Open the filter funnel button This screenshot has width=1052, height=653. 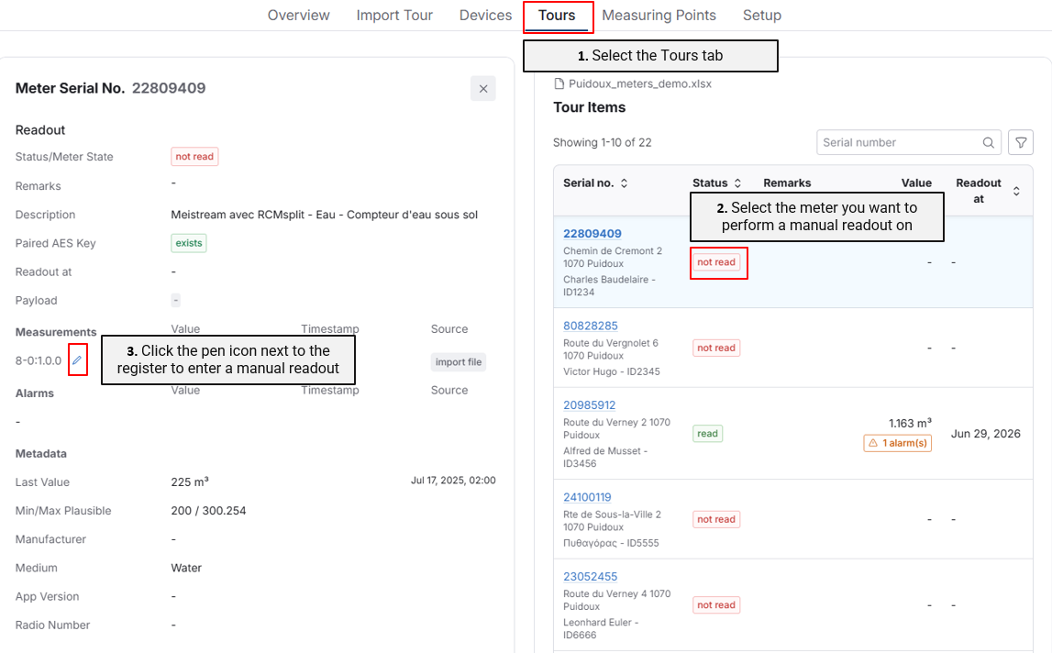[x=1021, y=142]
